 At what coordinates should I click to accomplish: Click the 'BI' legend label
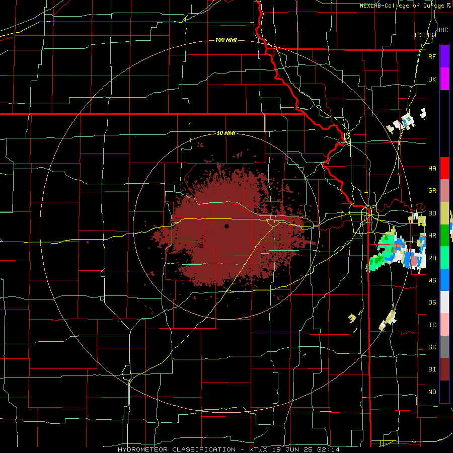(432, 369)
